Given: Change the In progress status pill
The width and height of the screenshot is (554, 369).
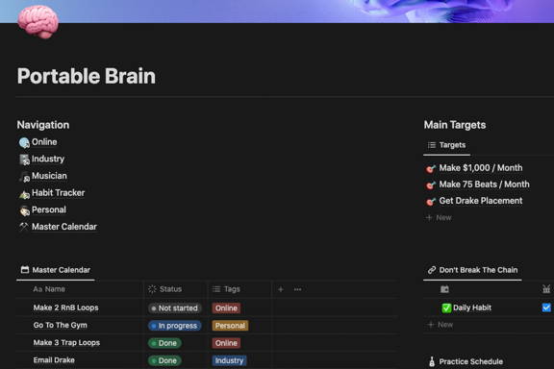Looking at the screenshot, I should [174, 326].
